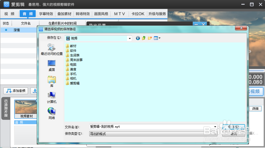Click the 文件名 column header
Screen dimensions: 265x148
coord(26,23)
